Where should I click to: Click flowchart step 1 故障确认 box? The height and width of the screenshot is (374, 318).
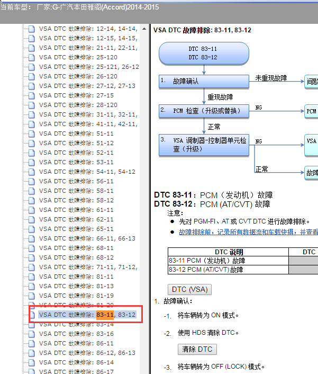204,82
